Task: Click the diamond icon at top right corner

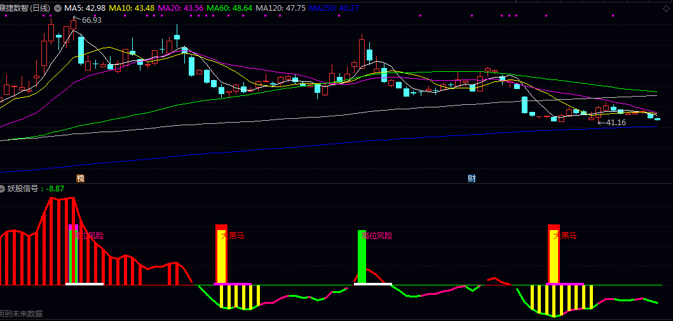Action: coord(667,9)
